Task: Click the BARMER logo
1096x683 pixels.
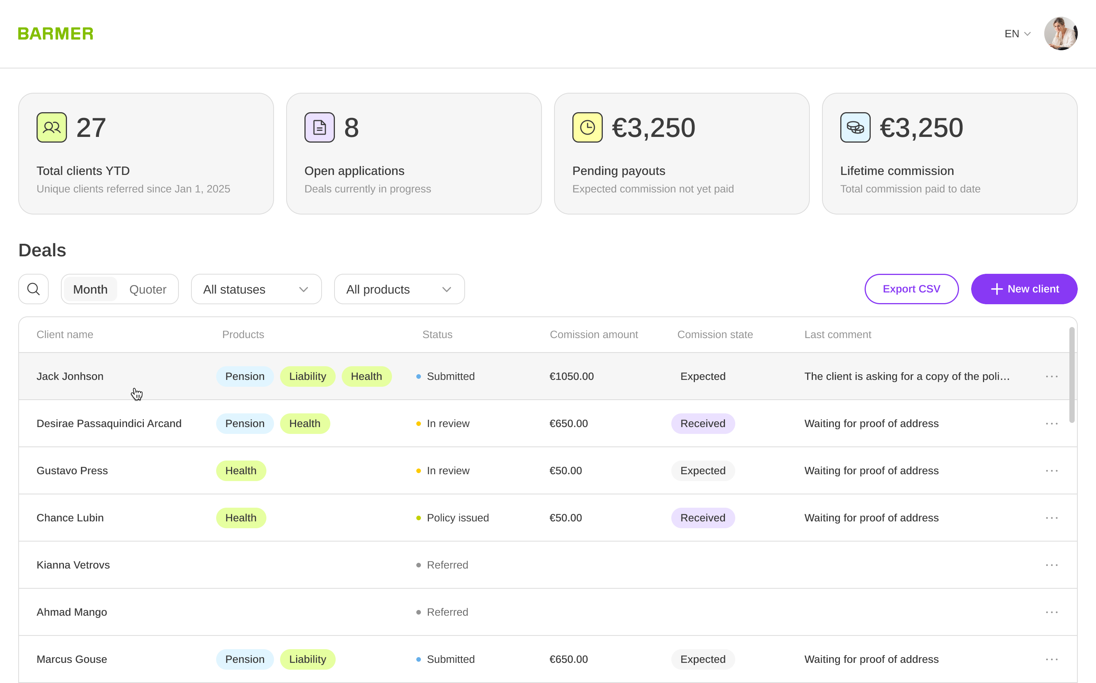Action: point(55,33)
